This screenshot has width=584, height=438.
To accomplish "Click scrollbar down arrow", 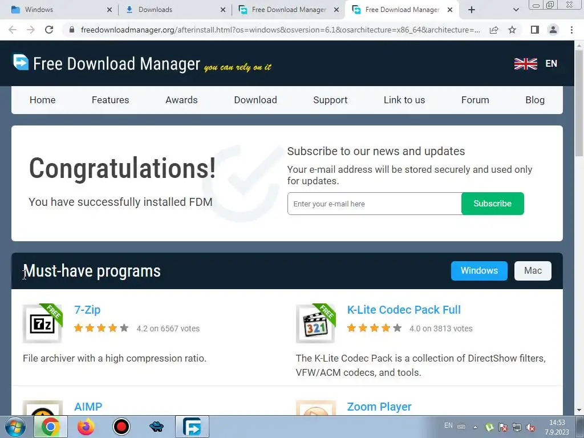I will [x=579, y=410].
